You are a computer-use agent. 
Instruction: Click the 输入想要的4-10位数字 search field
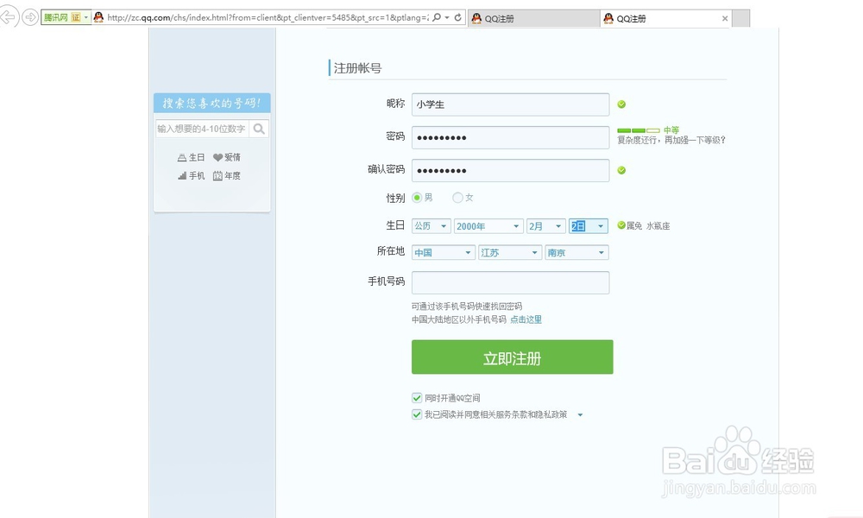pos(202,129)
